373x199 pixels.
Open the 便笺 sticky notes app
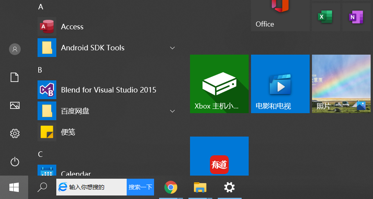[107, 132]
